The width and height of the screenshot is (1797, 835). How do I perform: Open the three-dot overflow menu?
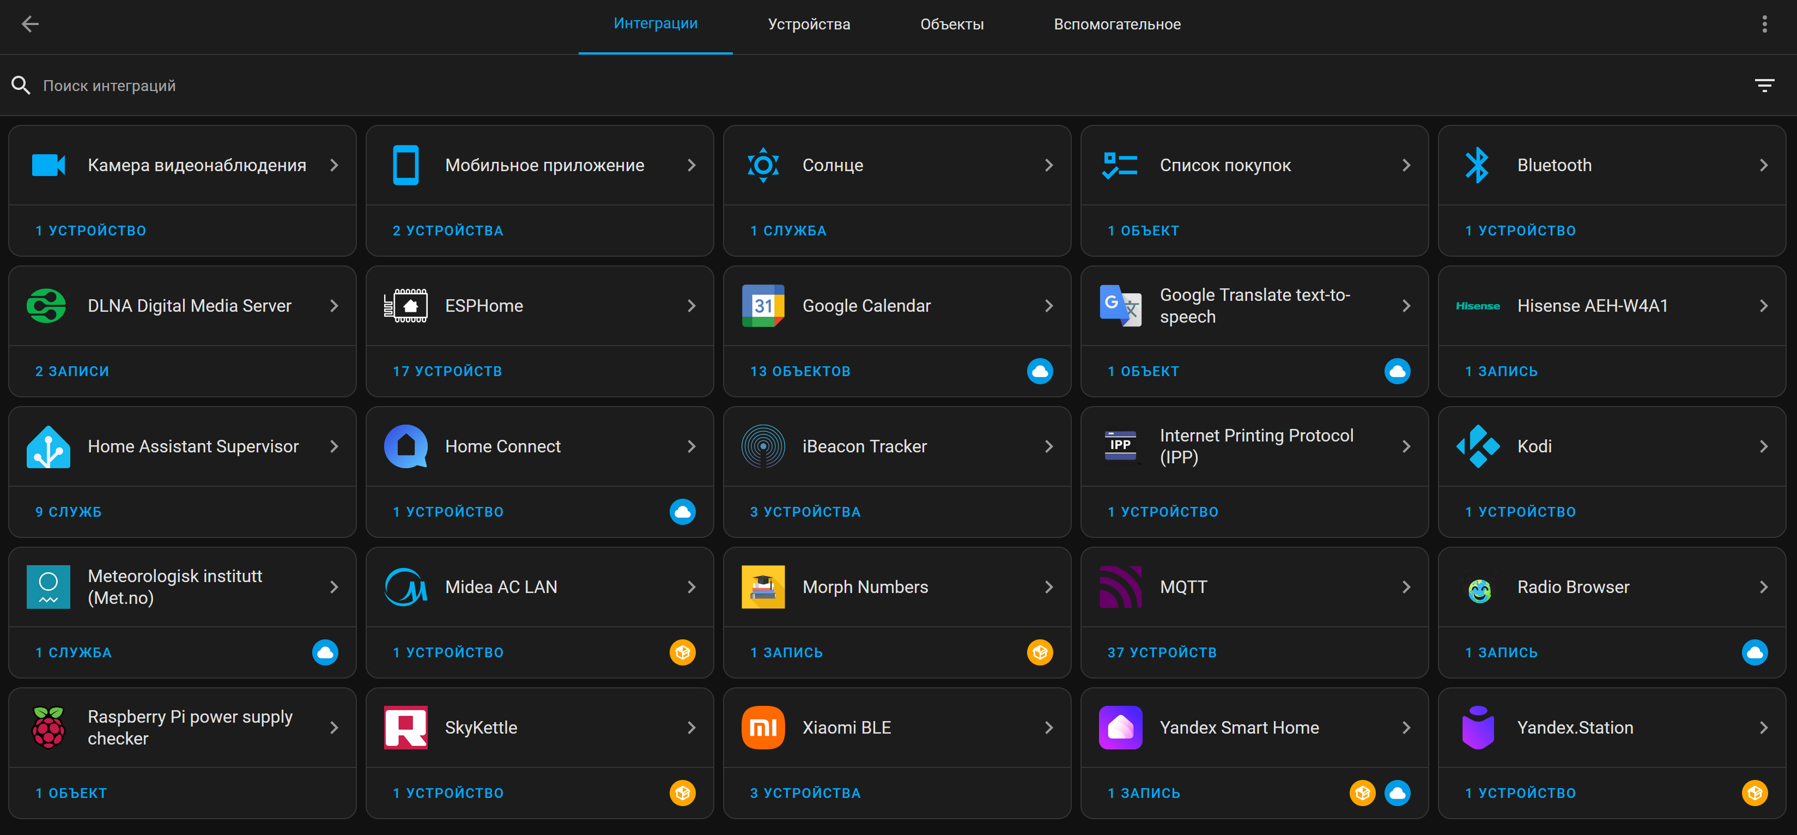click(x=1764, y=24)
